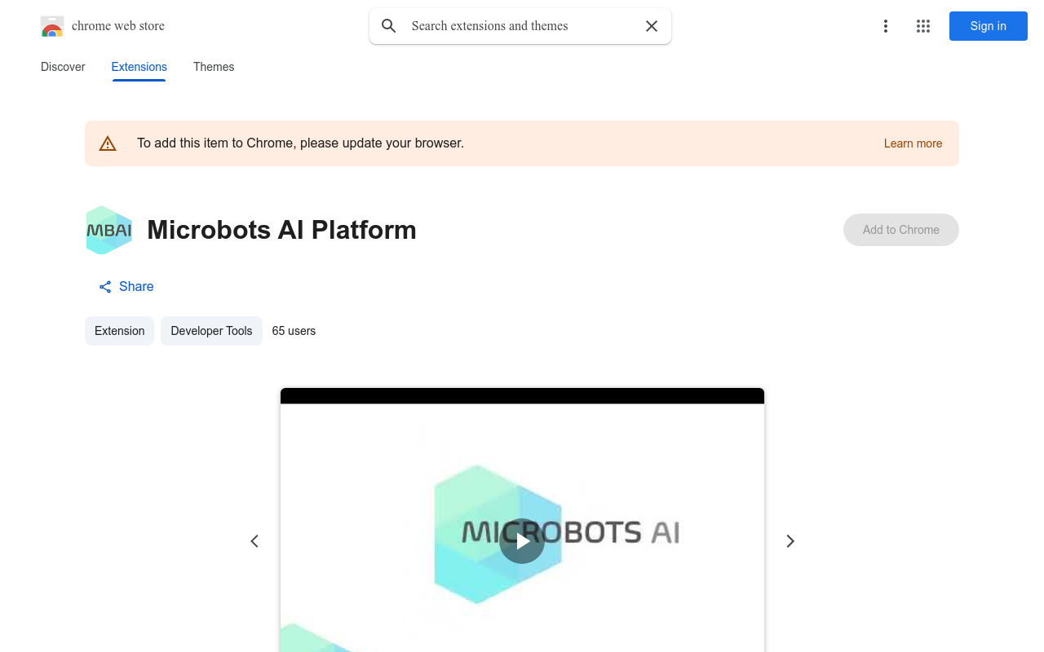Show the next screenshot with right arrow
Screen dimensions: 1044x652
click(x=790, y=541)
